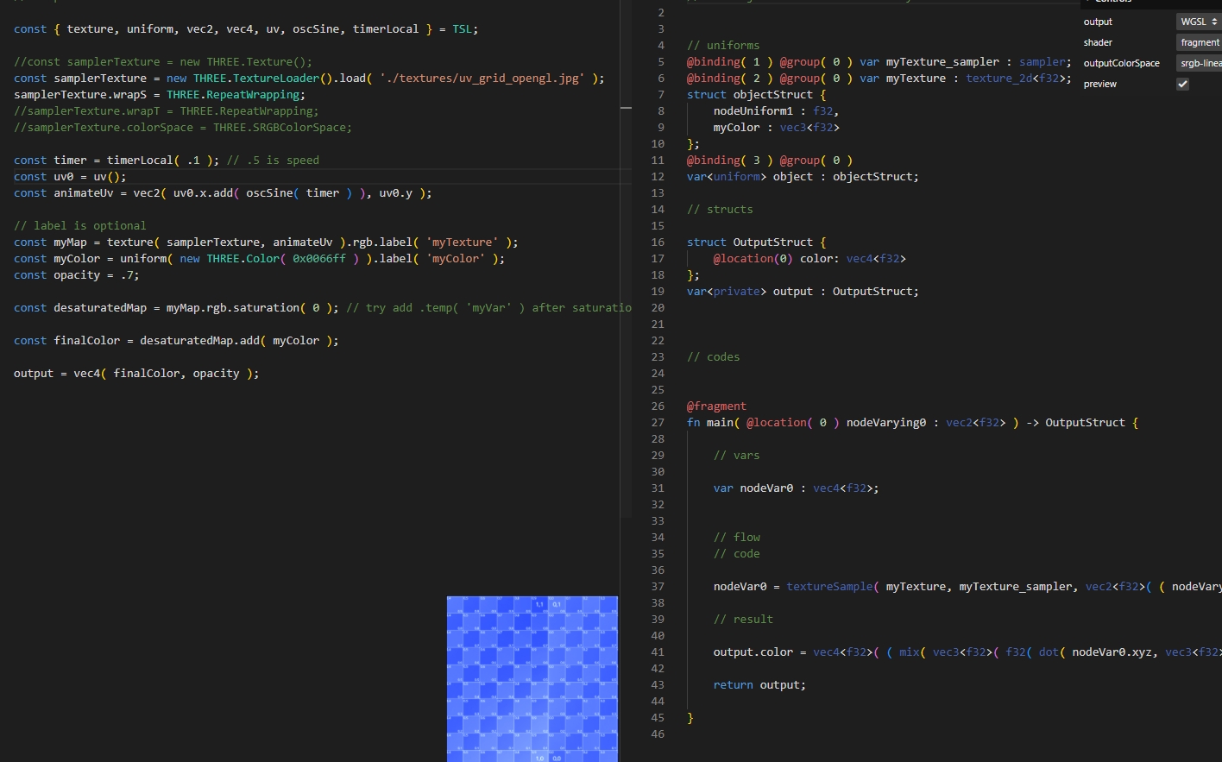Click the 'samplerTexture.wrapS = THREE.RepeatWrapping;' line
This screenshot has height=762, width=1222.
[160, 95]
